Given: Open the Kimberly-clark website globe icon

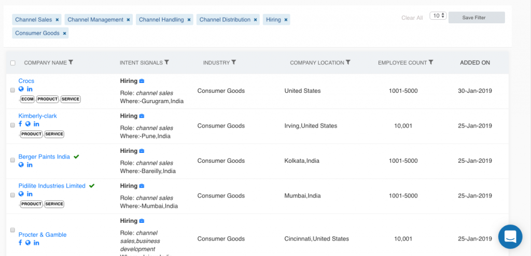Looking at the screenshot, I should [28, 124].
